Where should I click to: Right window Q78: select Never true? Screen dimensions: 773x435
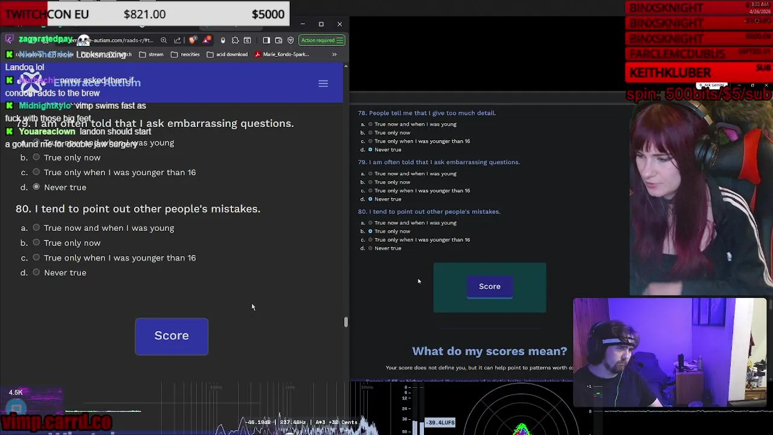(370, 150)
